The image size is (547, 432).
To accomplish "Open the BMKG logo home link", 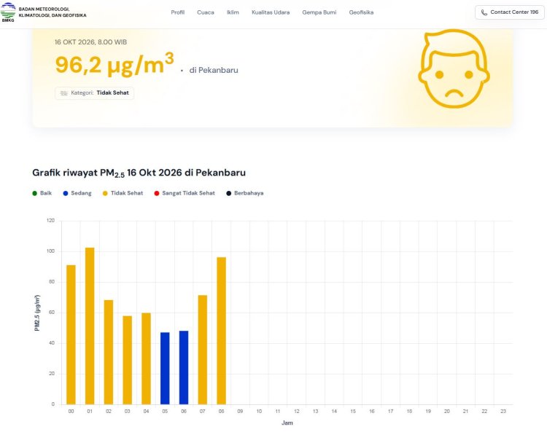I will pyautogui.click(x=8, y=12).
